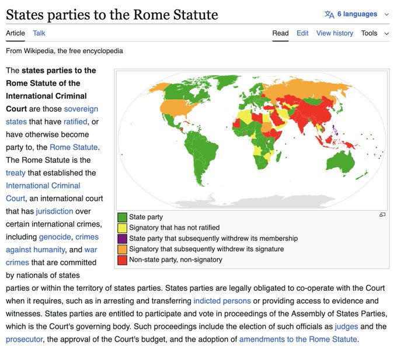Click the page title States parties to the Rome Statute

(112, 15)
